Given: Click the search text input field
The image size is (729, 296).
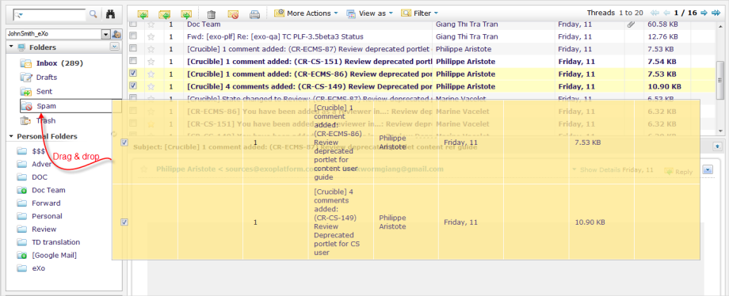Looking at the screenshot, I should 50,14.
